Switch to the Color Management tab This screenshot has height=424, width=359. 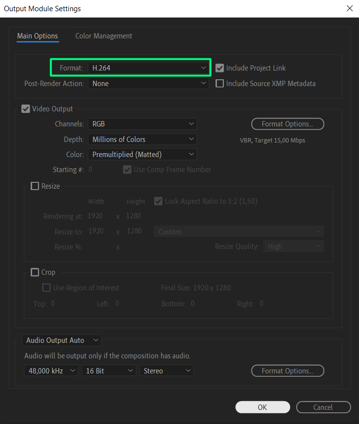tap(104, 36)
